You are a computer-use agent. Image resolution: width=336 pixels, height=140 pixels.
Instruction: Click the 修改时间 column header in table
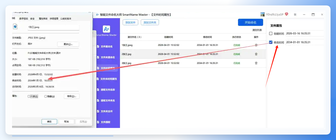[x=207, y=37]
